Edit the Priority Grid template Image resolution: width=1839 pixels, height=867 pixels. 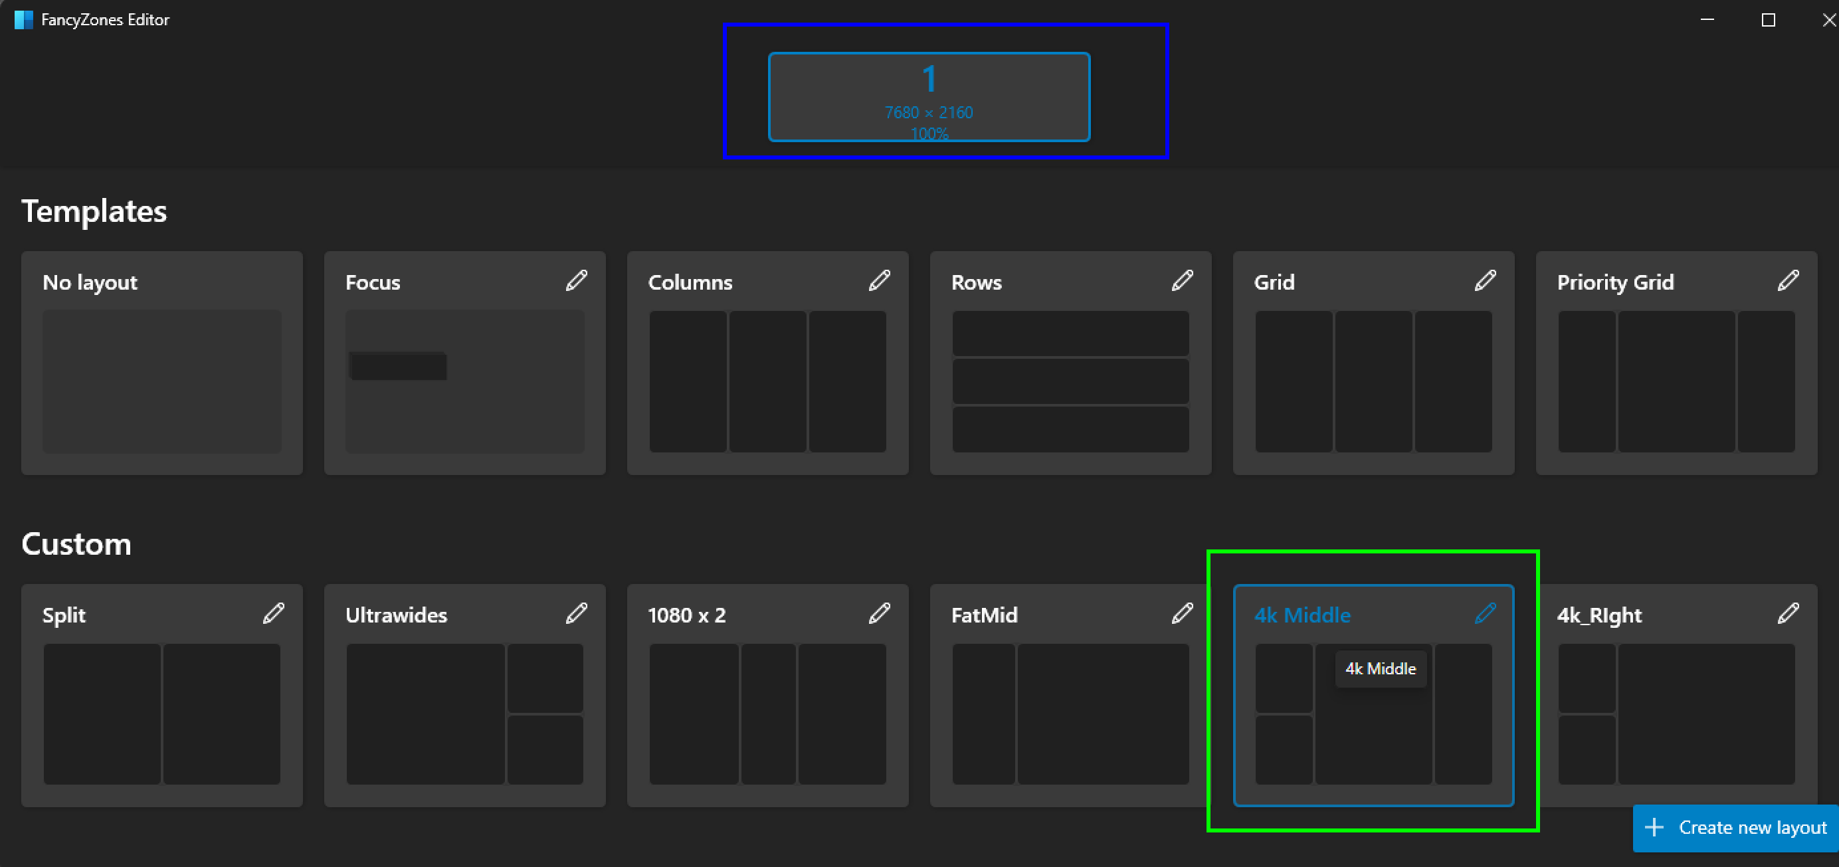[1789, 280]
